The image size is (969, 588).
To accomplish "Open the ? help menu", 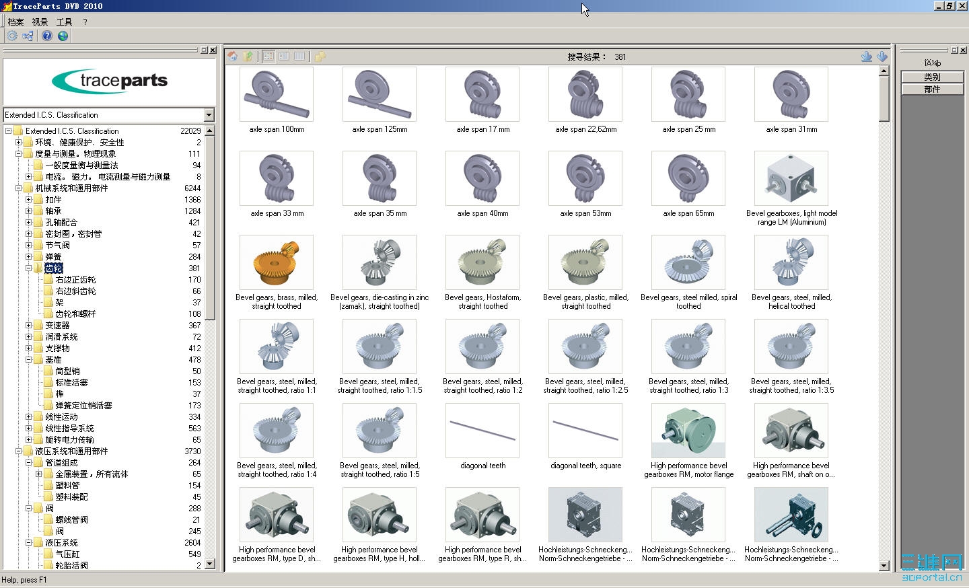I will 85,22.
